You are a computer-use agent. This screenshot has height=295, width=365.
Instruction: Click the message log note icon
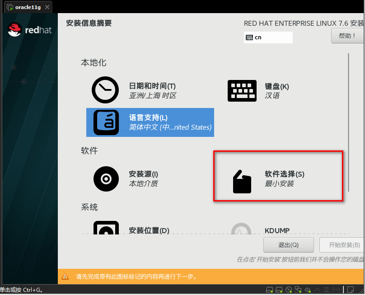pos(350,290)
